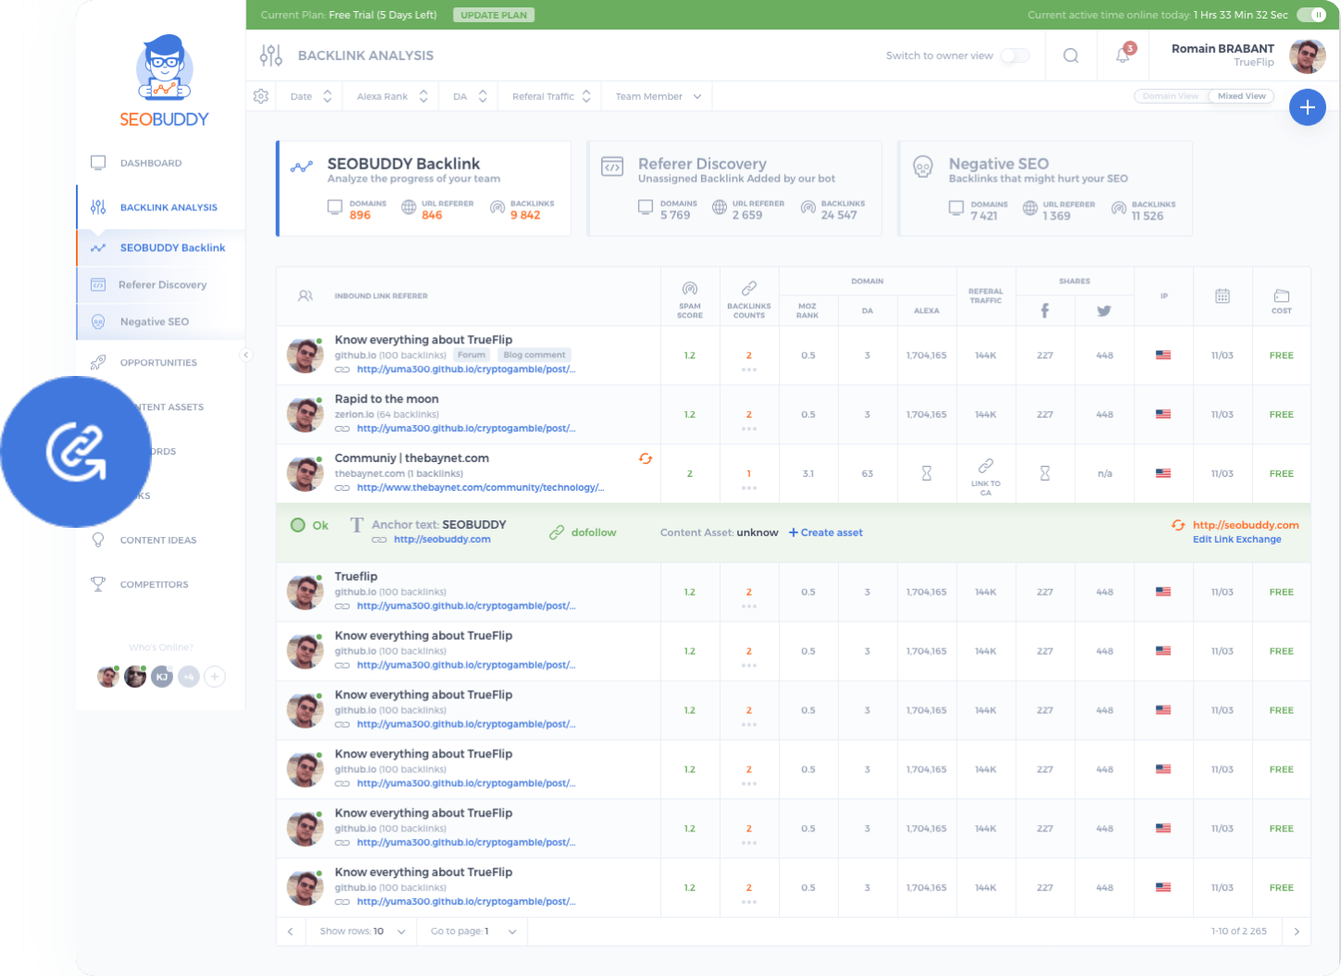Open the Go to page dropdown

pyautogui.click(x=473, y=932)
